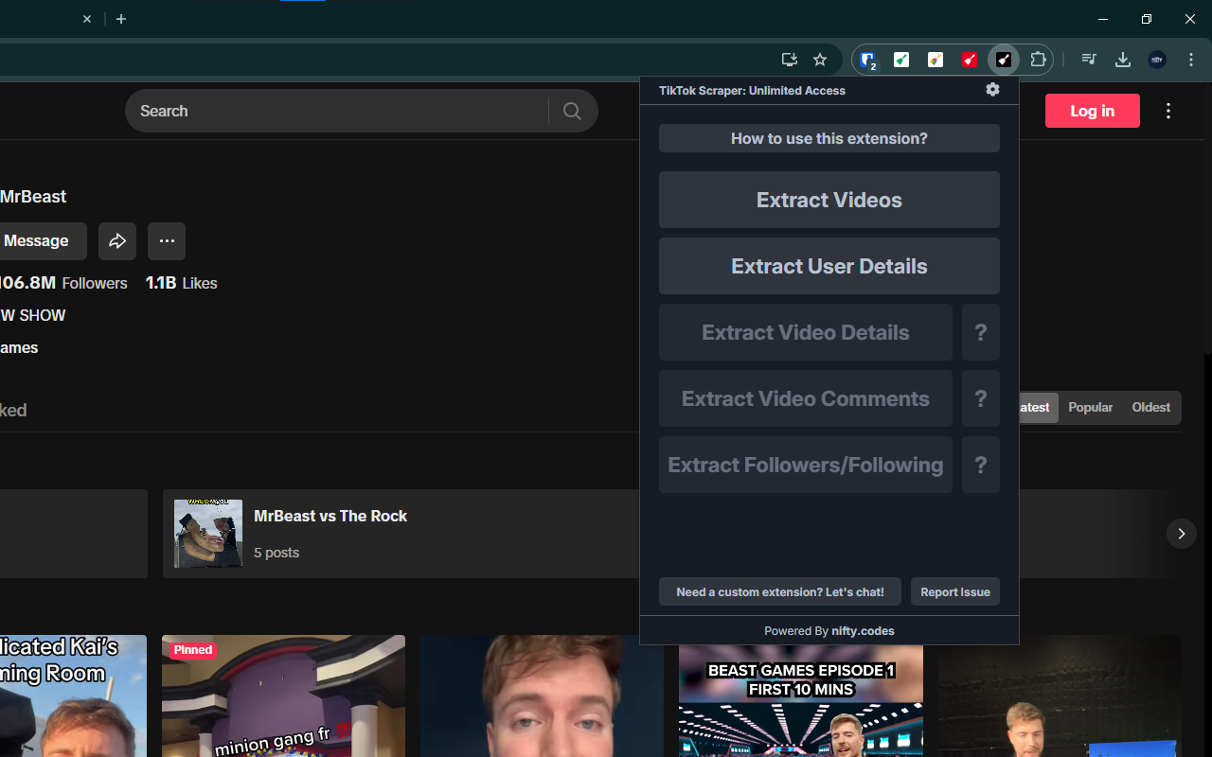Click the install app icon in address bar
The image size is (1212, 757).
(790, 60)
